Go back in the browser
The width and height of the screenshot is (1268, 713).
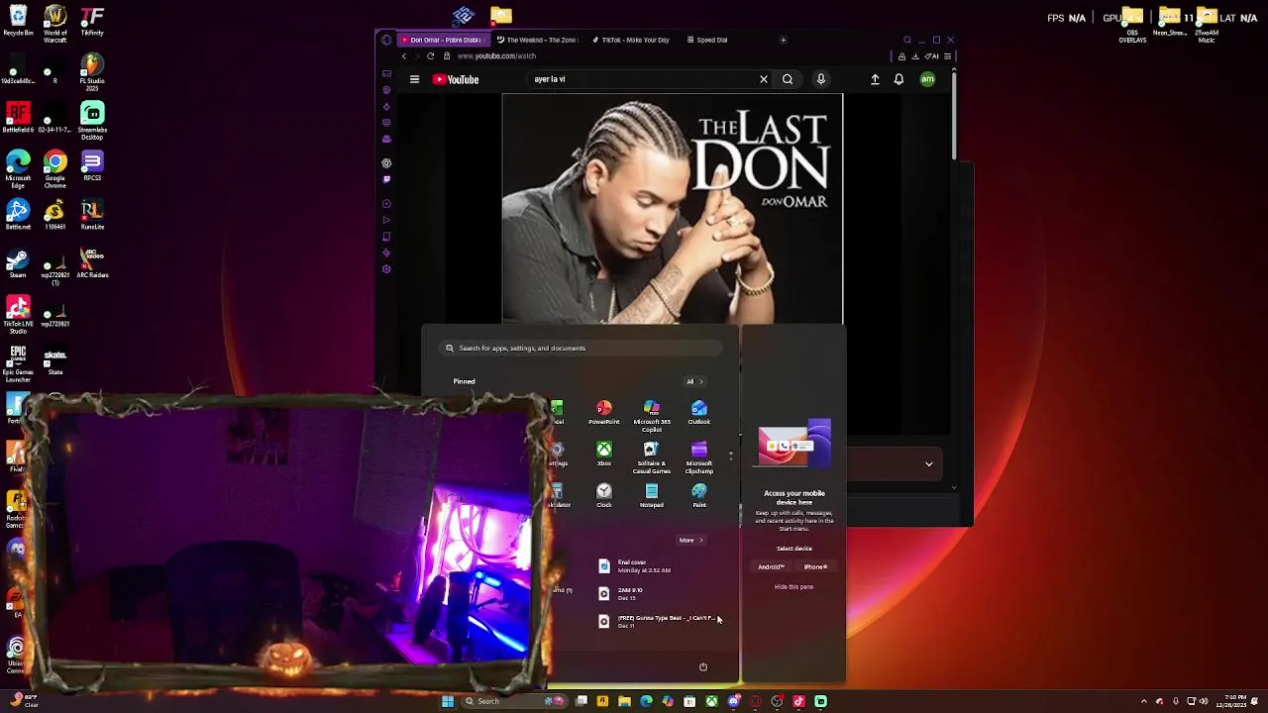[404, 55]
